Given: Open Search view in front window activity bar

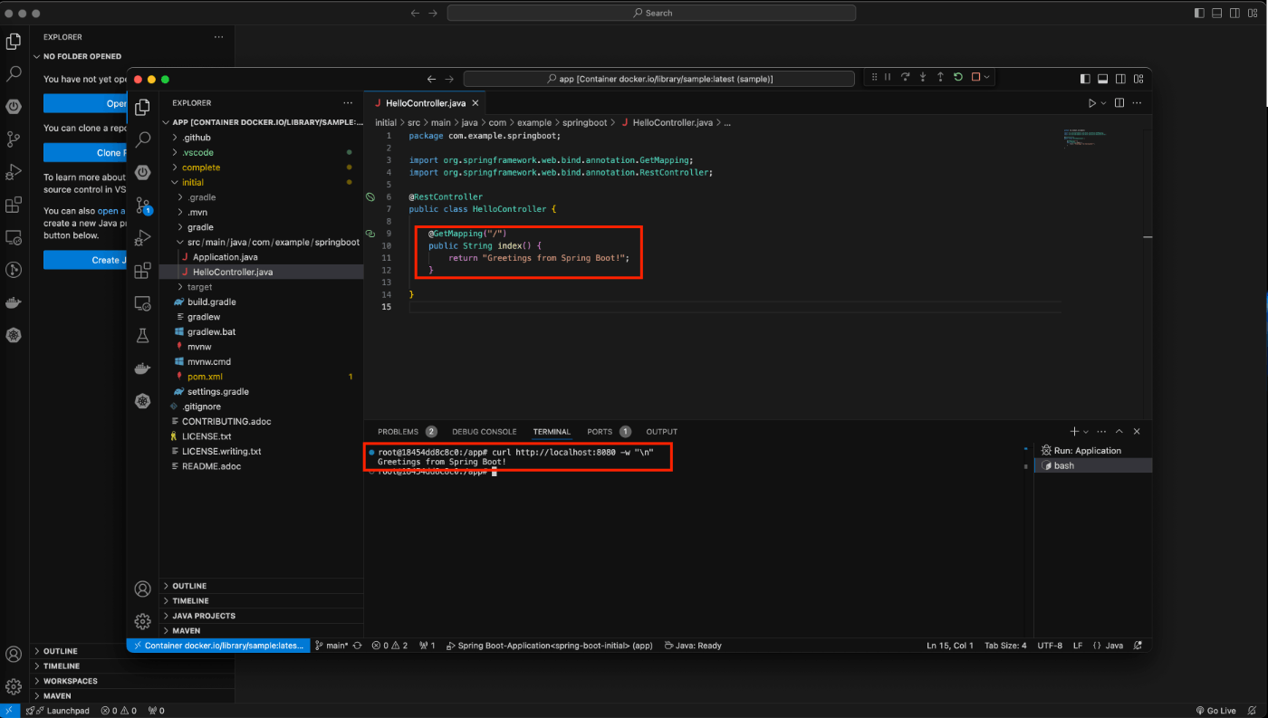Looking at the screenshot, I should [142, 139].
